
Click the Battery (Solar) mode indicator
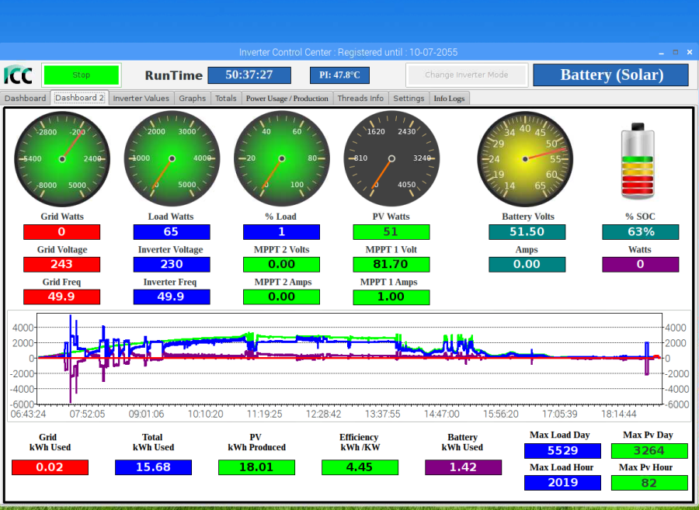pos(611,75)
